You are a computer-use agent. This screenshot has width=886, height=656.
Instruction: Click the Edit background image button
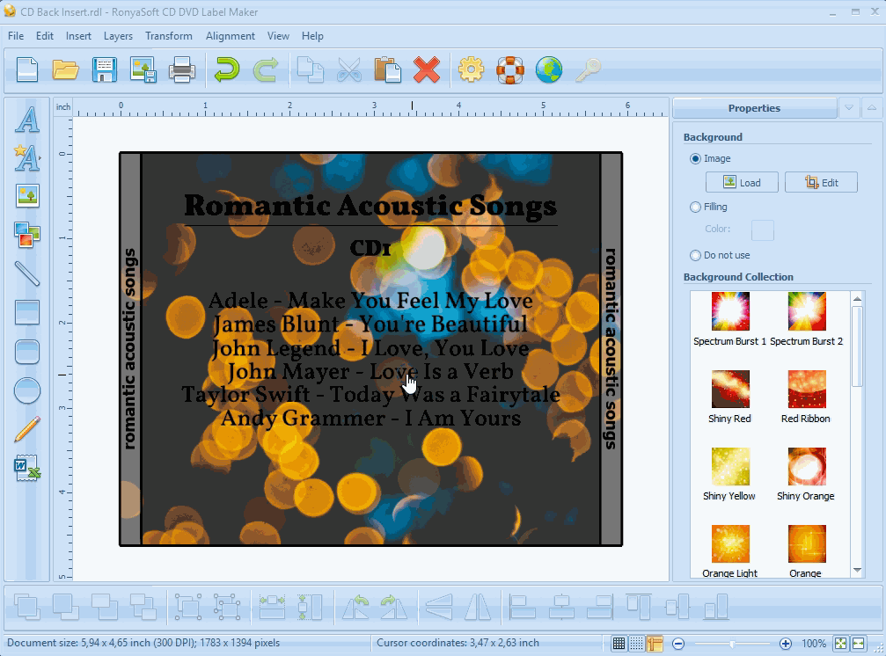[x=821, y=182]
